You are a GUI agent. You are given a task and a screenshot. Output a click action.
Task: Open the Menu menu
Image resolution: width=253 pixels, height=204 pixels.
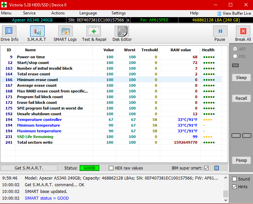pyautogui.click(x=6, y=13)
